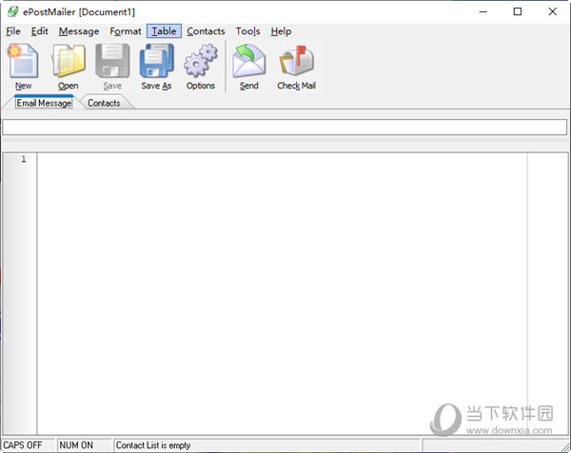Image resolution: width=571 pixels, height=453 pixels.
Task: Click line 1 in the message editor
Action: pyautogui.click(x=281, y=159)
